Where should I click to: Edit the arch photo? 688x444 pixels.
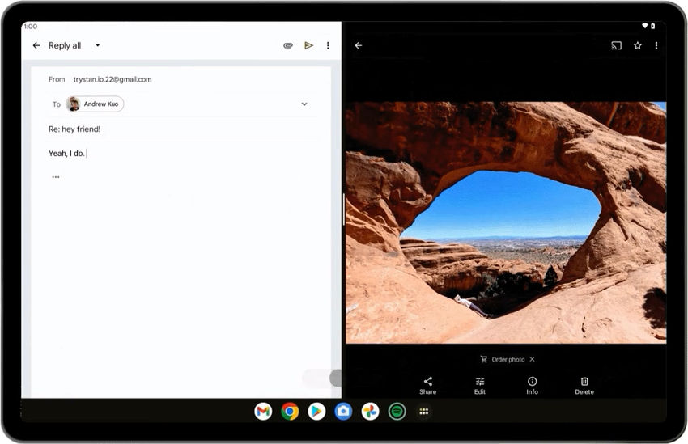tap(480, 385)
